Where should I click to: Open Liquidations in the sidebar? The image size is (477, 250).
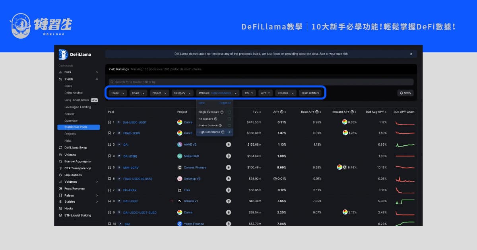[x=73, y=175]
